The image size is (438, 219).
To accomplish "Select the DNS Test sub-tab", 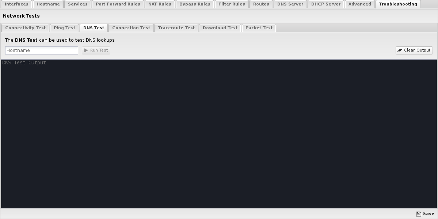I will pos(94,28).
